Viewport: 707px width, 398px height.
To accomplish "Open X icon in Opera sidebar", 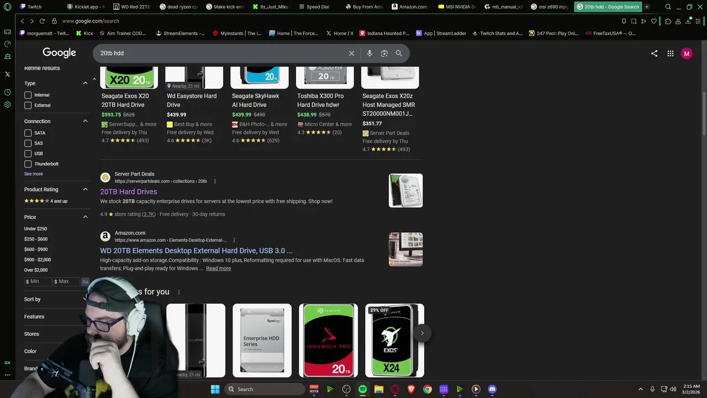I will pyautogui.click(x=7, y=74).
